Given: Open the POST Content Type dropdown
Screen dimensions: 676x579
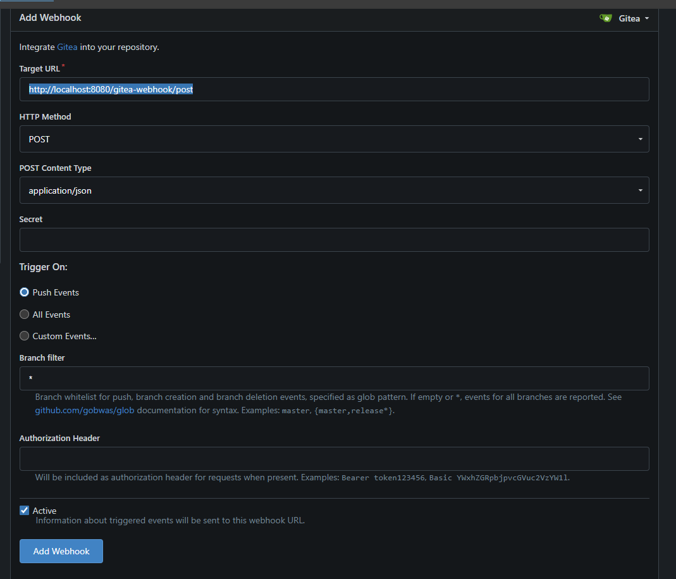Looking at the screenshot, I should 334,190.
